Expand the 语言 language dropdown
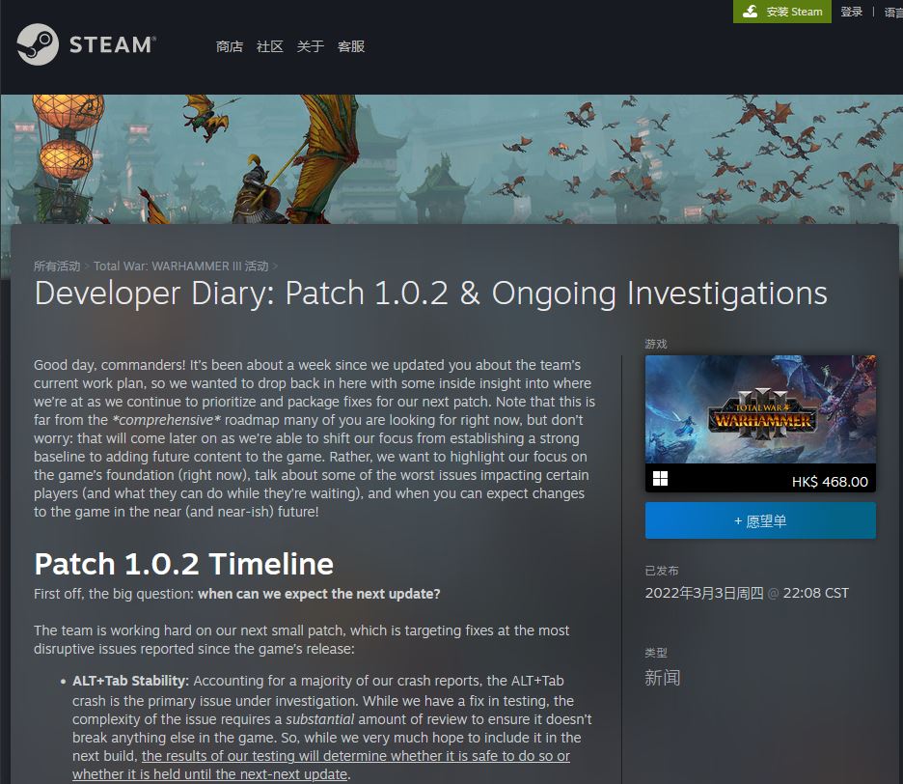903x784 pixels. (x=892, y=13)
